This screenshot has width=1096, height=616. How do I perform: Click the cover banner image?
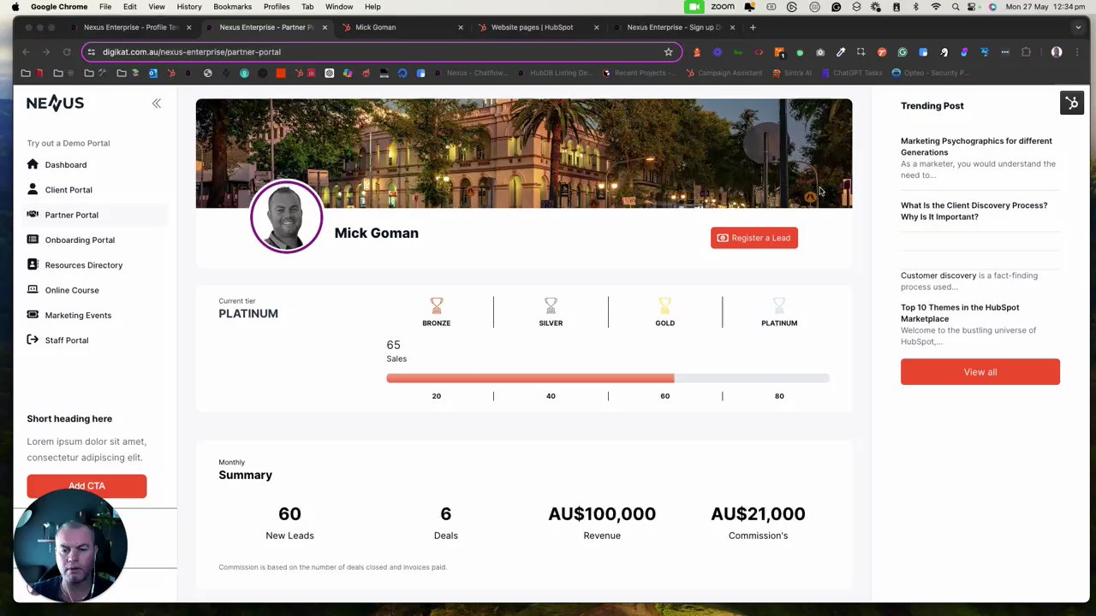tap(524, 153)
